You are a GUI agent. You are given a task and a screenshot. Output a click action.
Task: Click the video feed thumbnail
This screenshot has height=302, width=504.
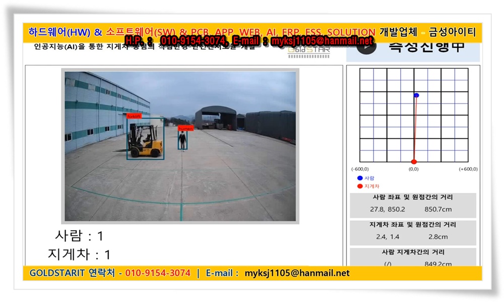coord(180,146)
